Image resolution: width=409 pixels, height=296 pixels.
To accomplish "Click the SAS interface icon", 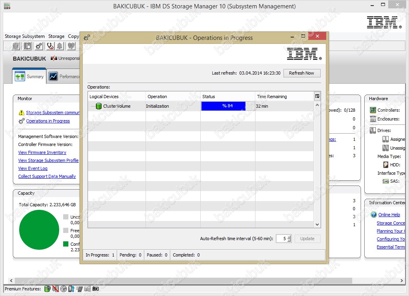I will pyautogui.click(x=386, y=181).
